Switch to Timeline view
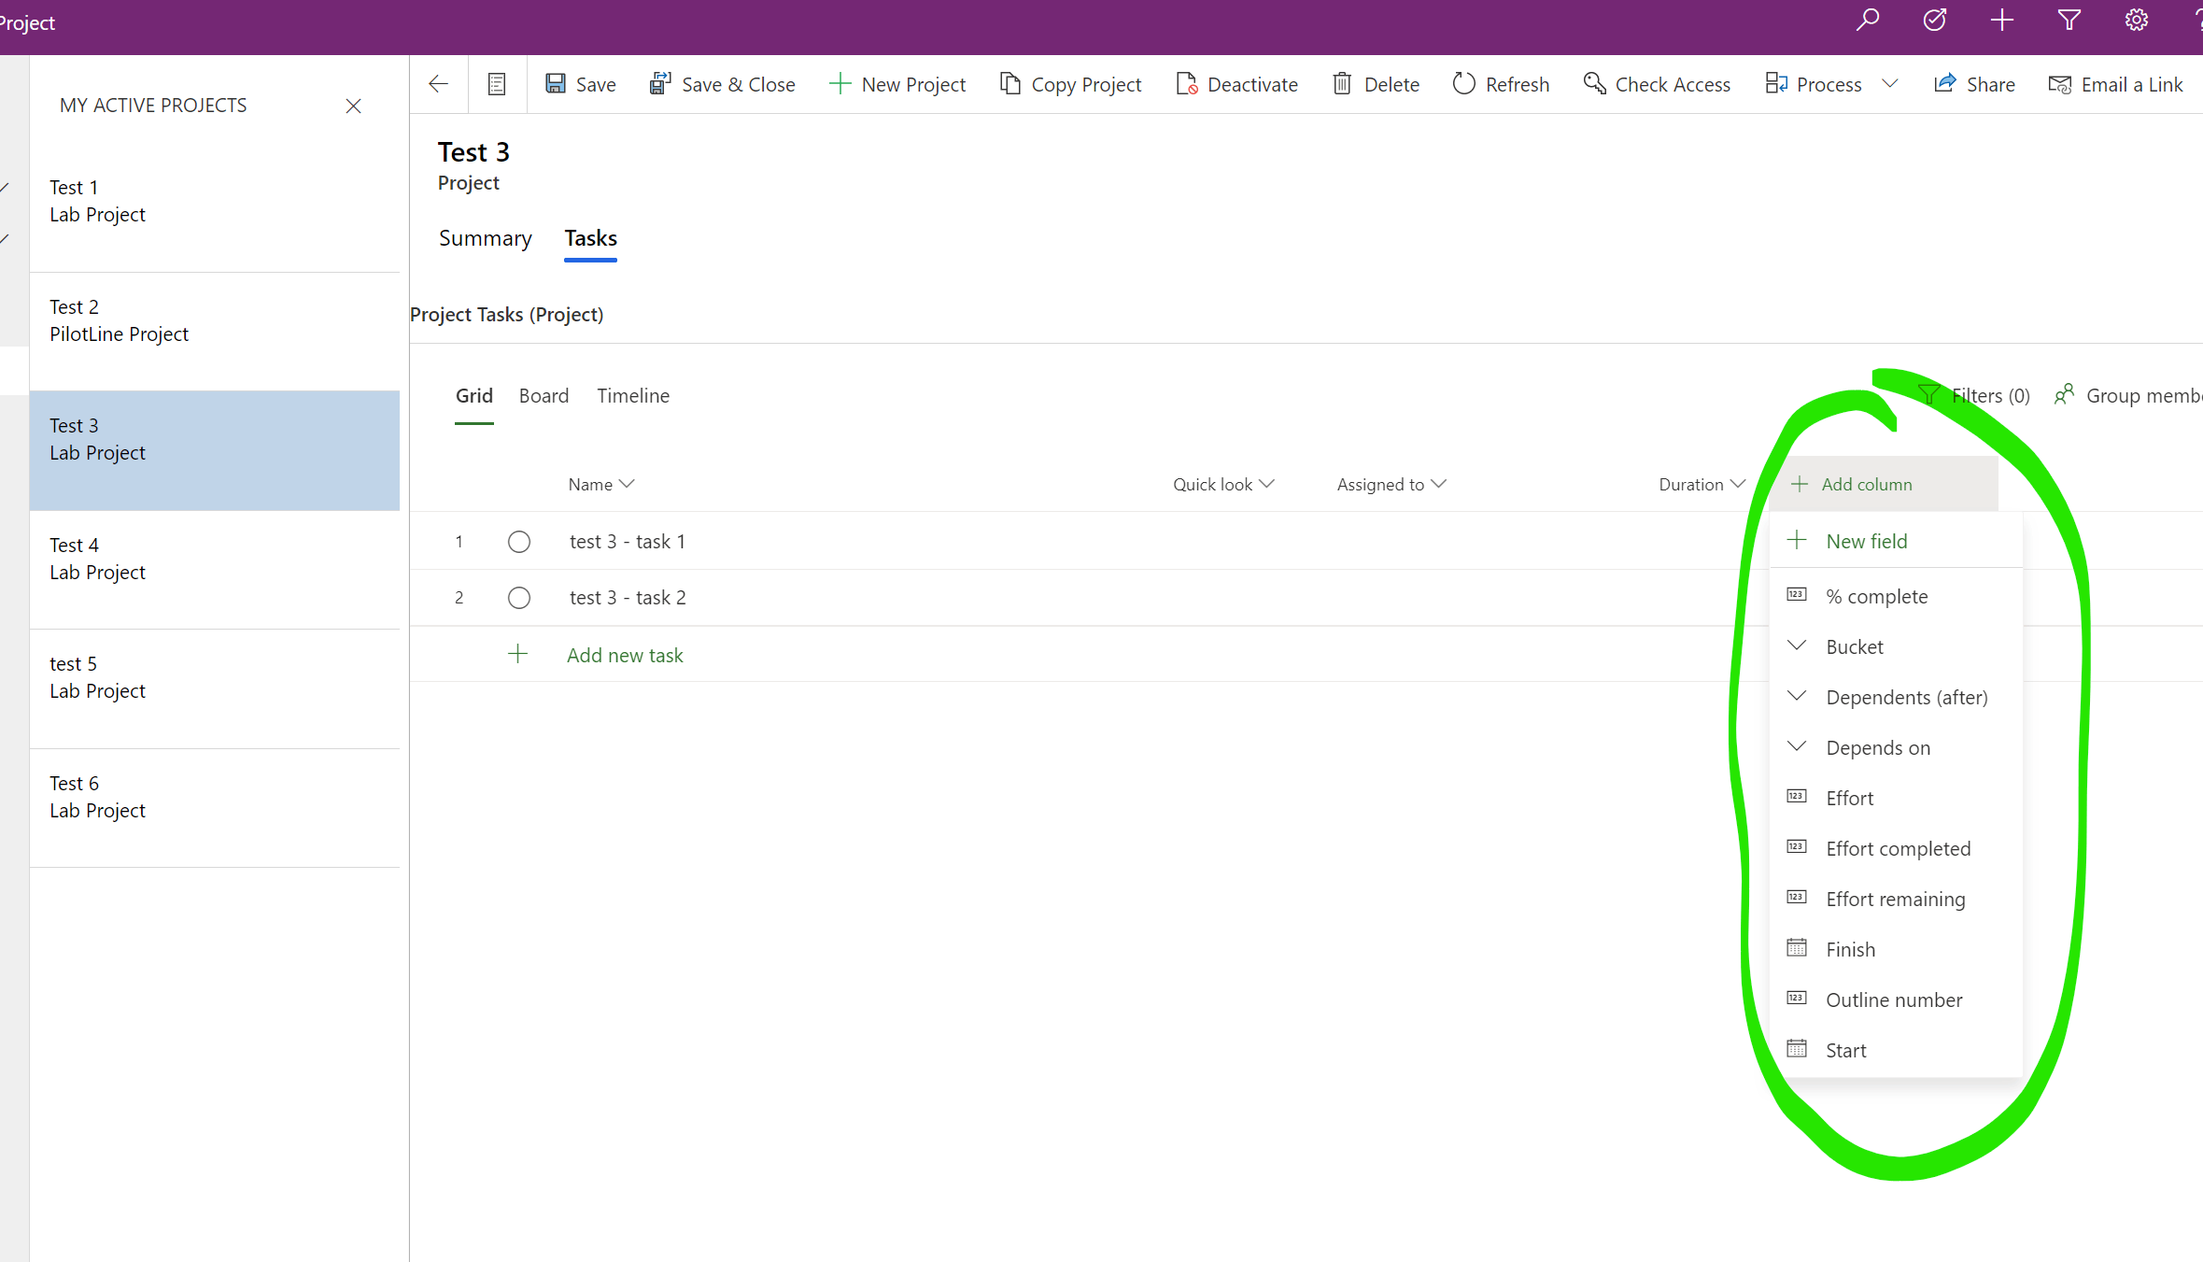 point(633,395)
